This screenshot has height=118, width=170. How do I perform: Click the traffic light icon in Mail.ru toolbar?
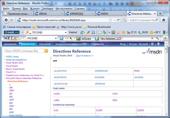164,32
